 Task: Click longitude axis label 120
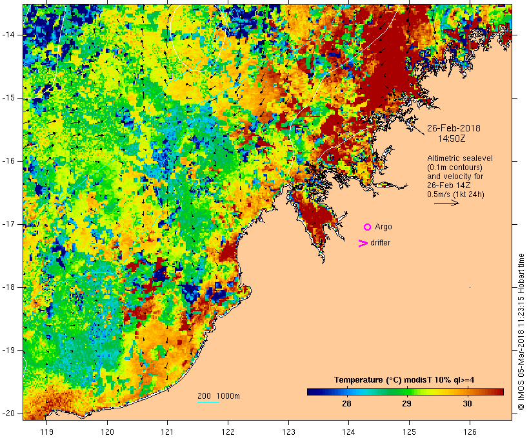point(107,432)
